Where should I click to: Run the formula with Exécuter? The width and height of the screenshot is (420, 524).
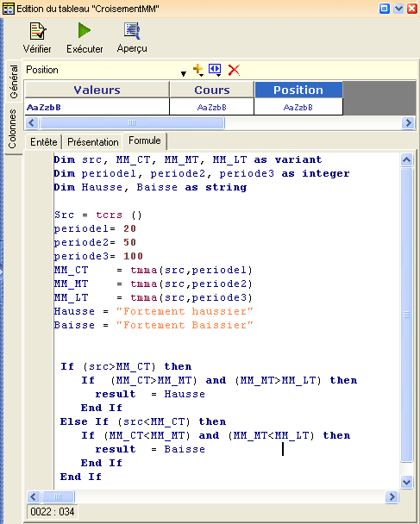pos(84,30)
